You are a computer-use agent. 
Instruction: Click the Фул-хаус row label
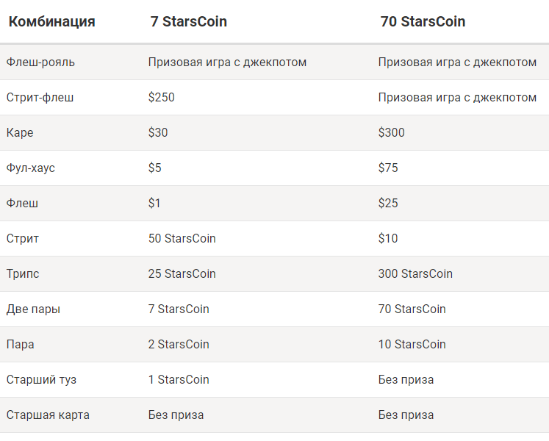[x=31, y=168]
